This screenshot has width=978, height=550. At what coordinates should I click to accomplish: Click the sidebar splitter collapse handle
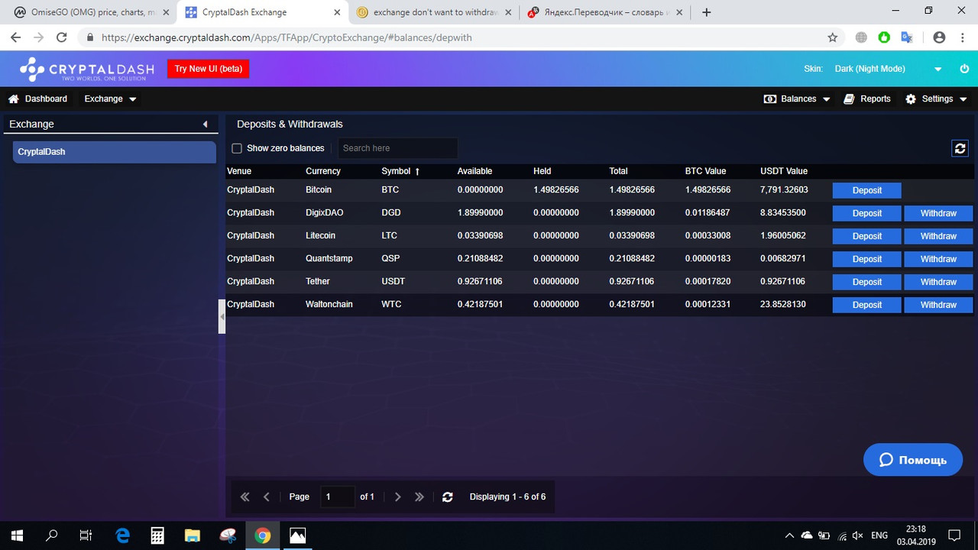(222, 315)
